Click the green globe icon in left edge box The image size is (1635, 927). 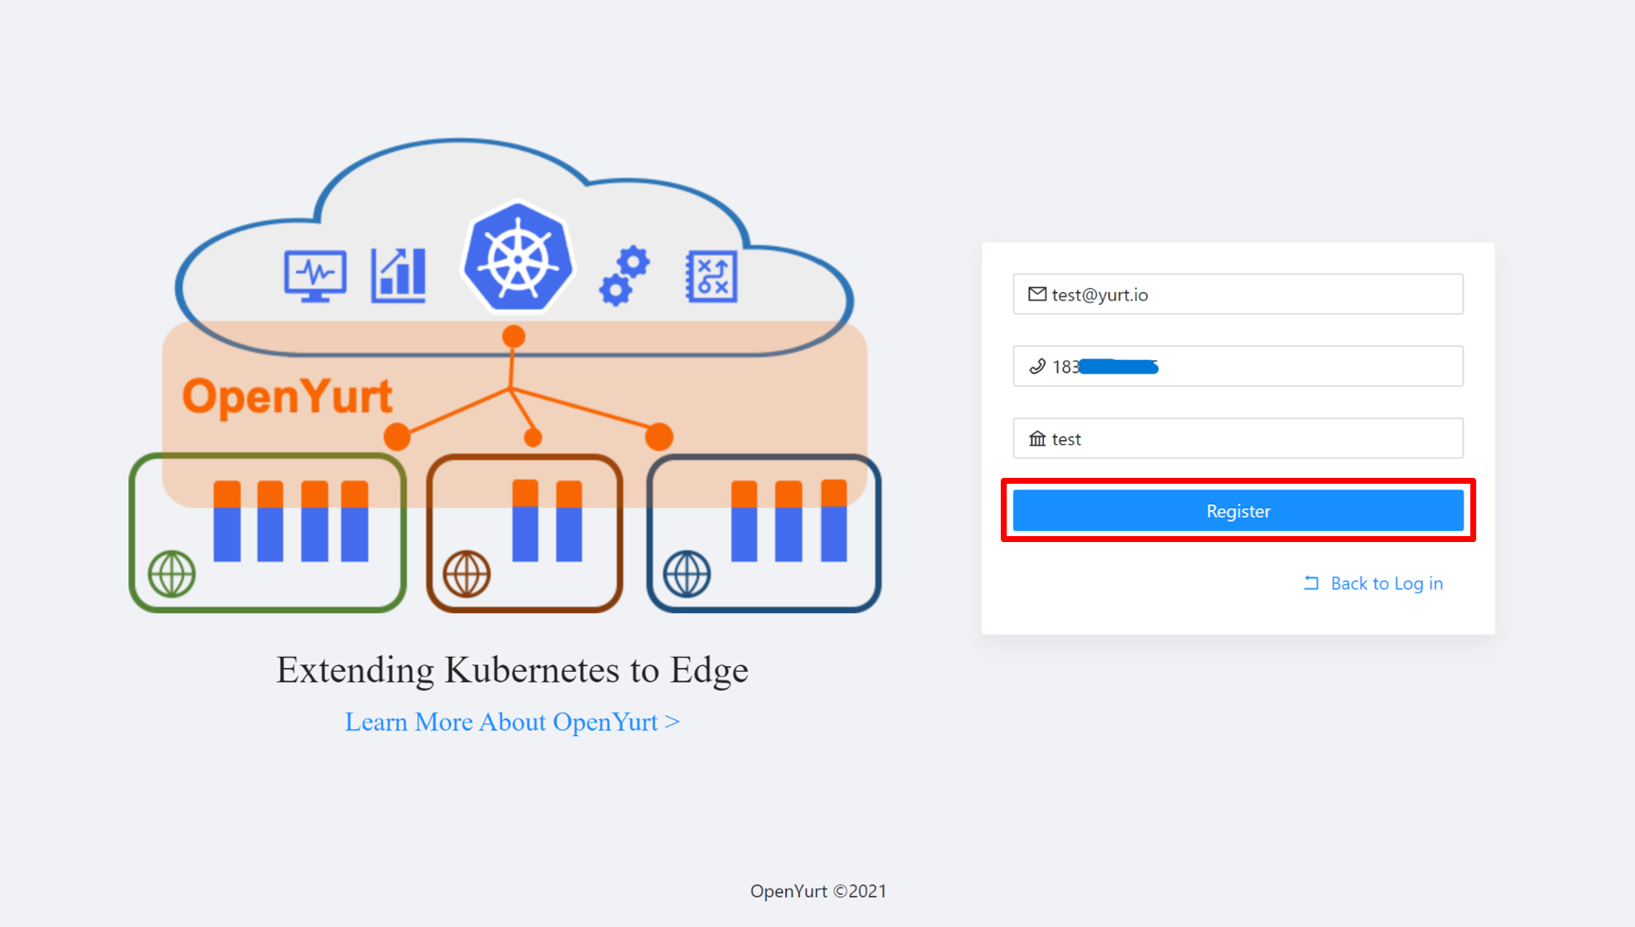(171, 574)
